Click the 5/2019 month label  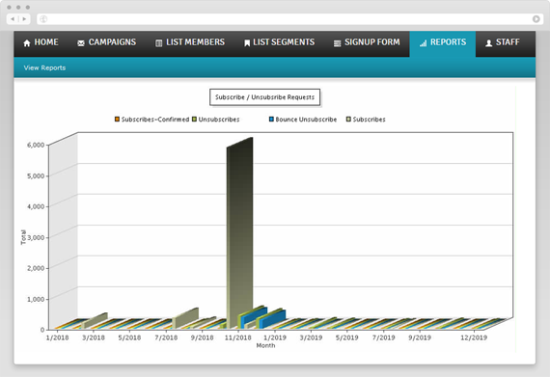pyautogui.click(x=347, y=337)
